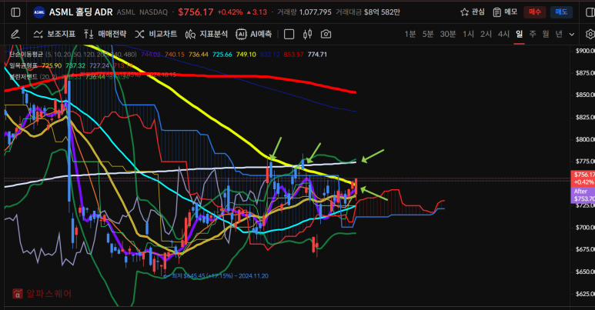This screenshot has width=595, height=310.
Task: Click yellow moving average value 749.10
Action: click(246, 55)
